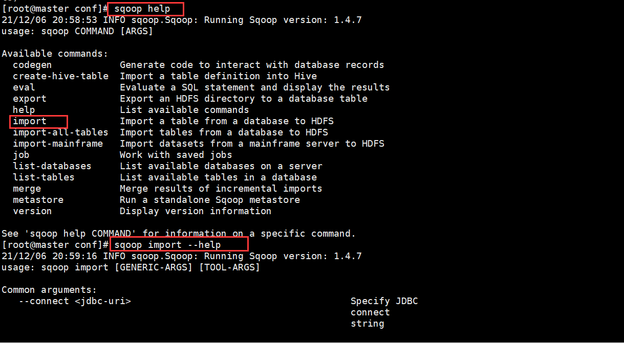Screen dimensions: 624x343
Task: Click the 'Specify JDBC' description text
Action: coord(384,301)
